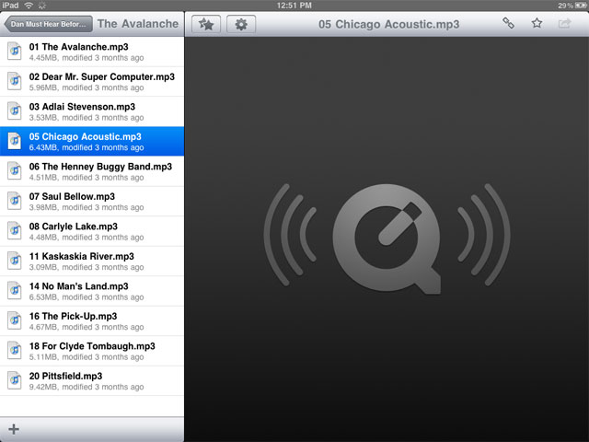Select 08 Carlyle Lake.mp3

click(x=92, y=231)
